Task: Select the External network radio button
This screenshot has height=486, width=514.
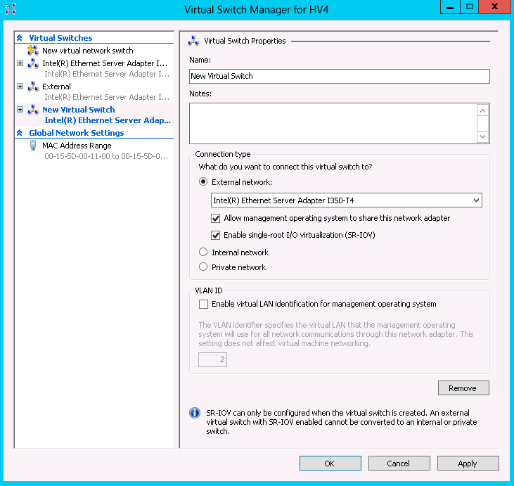Action: pyautogui.click(x=203, y=181)
